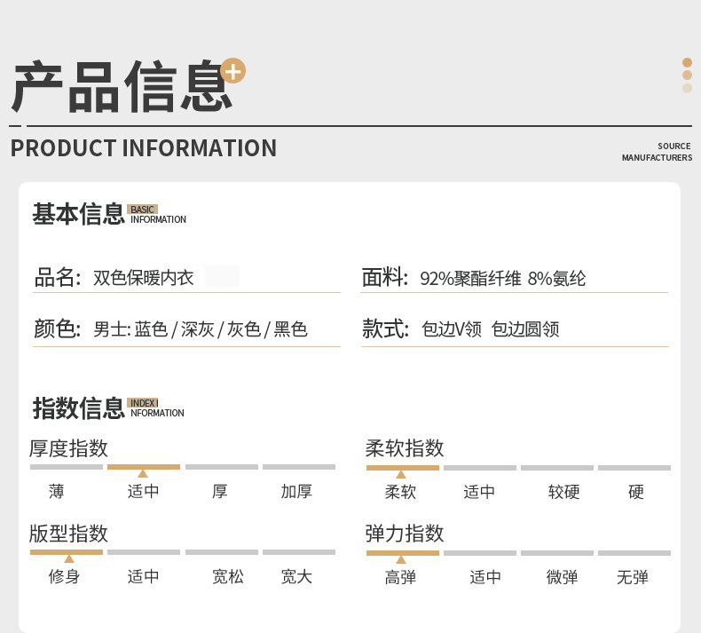Click the 包边V领 style option

[x=451, y=329]
